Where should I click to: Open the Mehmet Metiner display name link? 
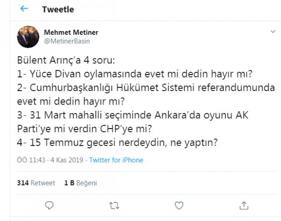coord(71,32)
